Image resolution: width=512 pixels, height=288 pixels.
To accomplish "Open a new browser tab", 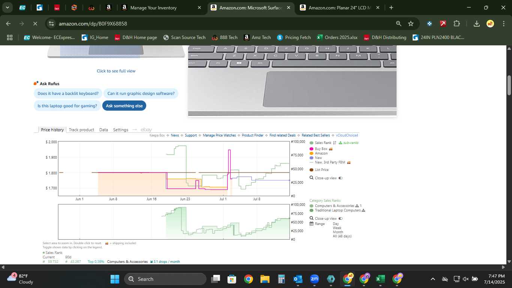I will pyautogui.click(x=391, y=7).
